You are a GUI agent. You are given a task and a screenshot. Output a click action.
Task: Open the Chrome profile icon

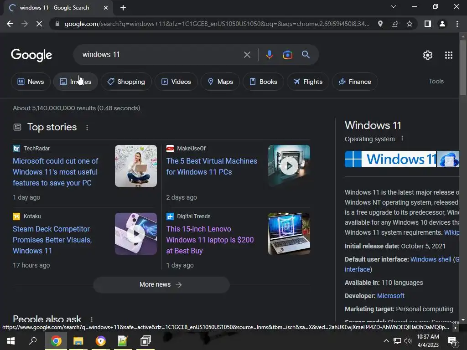(442, 24)
